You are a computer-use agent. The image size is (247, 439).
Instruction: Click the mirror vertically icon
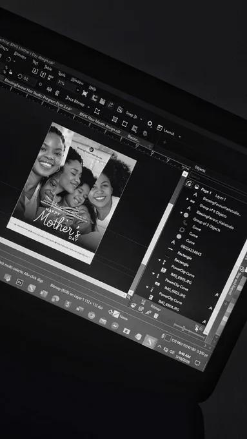click(x=57, y=93)
